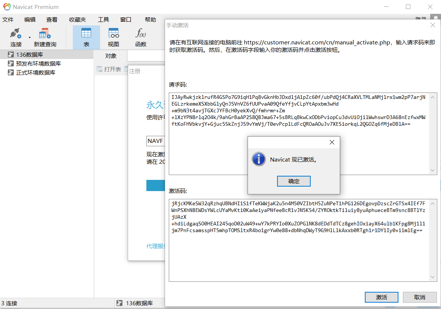The image size is (441, 309).
Task: Open the 文件 menu
Action: [x=8, y=20]
